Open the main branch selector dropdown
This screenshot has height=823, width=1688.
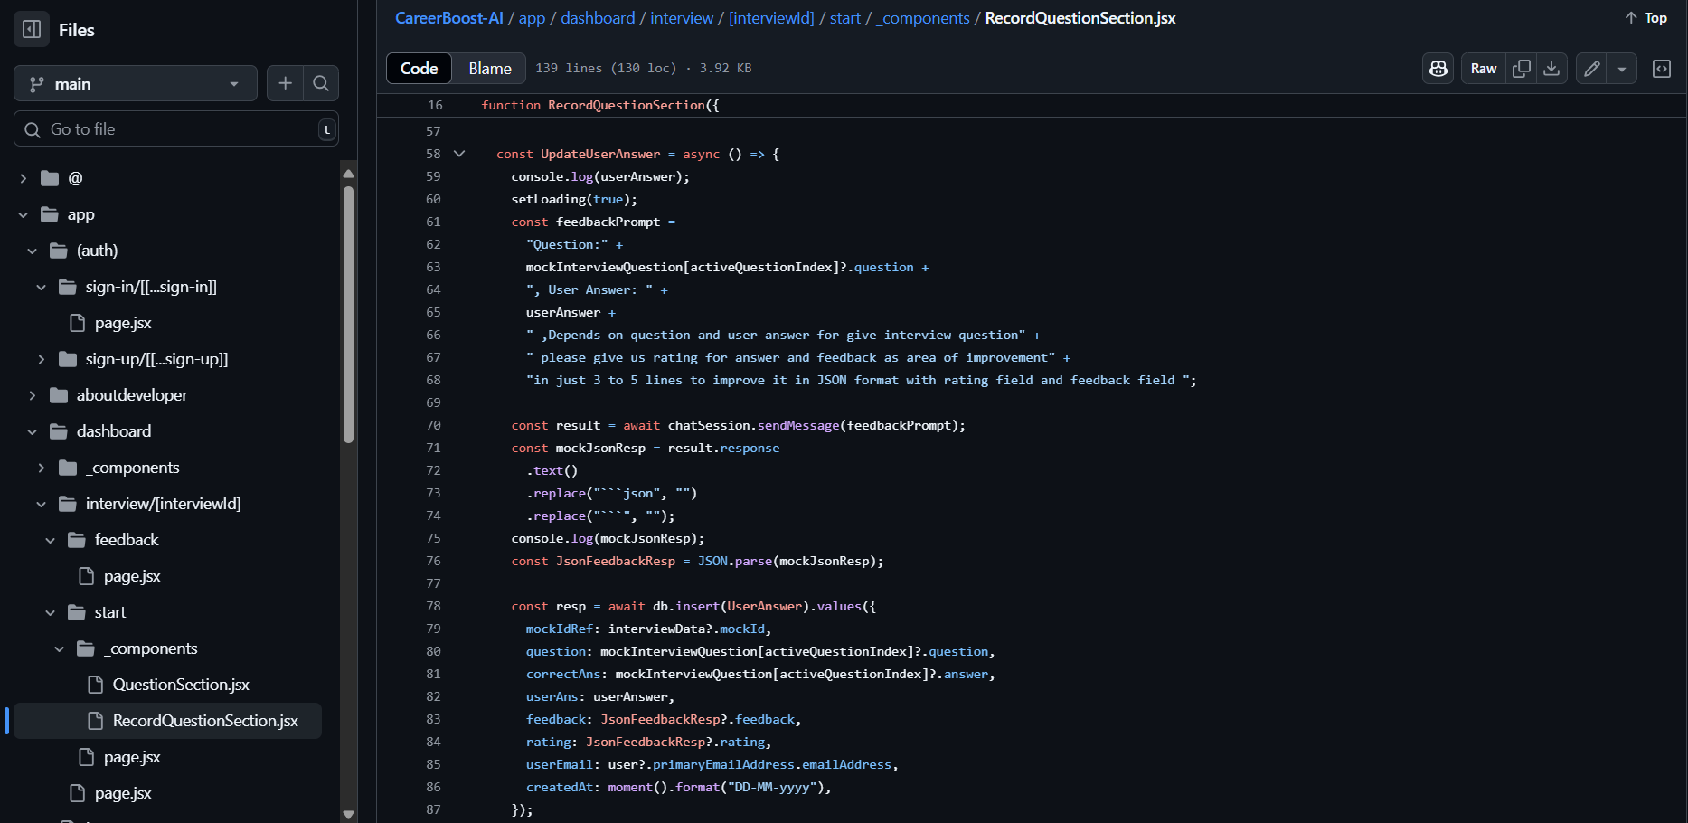[136, 83]
